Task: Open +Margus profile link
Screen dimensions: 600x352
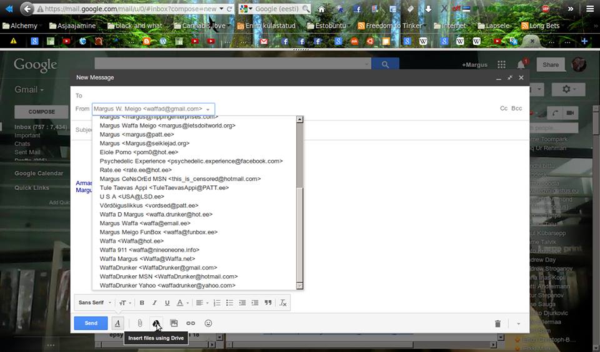Action: pos(474,65)
